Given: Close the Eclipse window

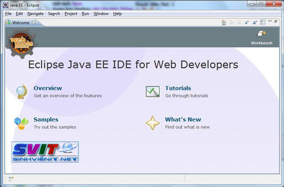Looking at the screenshot, I should coord(274,4).
